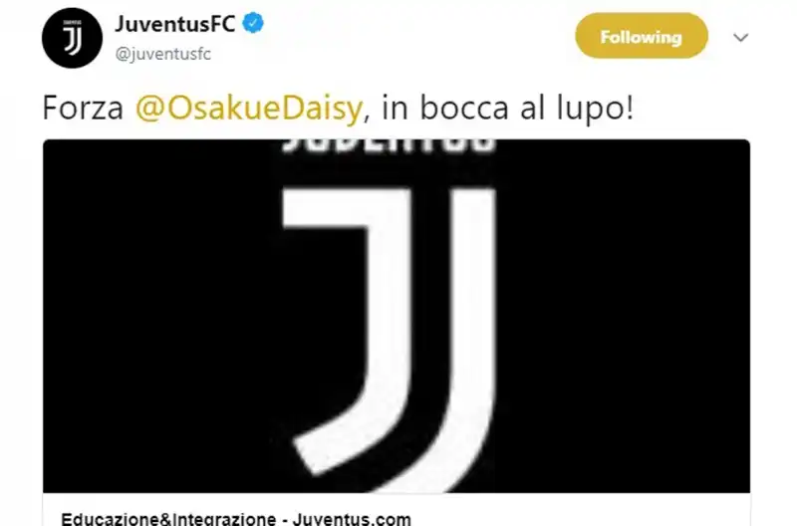Click the word Forza in the tweet
The height and width of the screenshot is (526, 797).
[x=83, y=108]
